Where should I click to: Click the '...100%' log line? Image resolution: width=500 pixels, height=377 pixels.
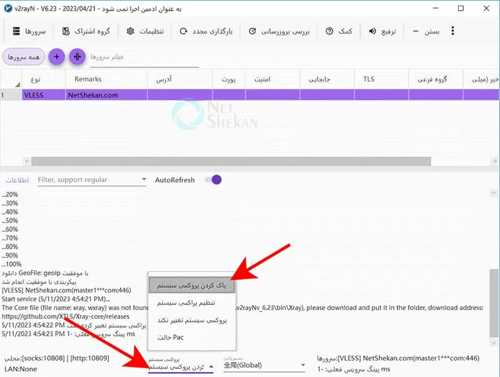click(x=11, y=264)
